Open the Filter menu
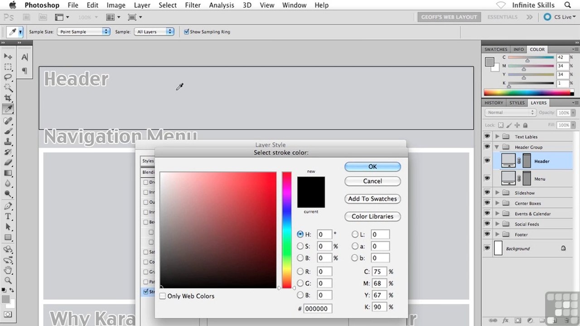The image size is (580, 326). 193,5
